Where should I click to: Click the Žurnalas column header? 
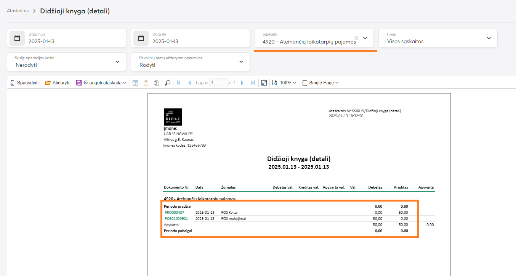point(228,187)
